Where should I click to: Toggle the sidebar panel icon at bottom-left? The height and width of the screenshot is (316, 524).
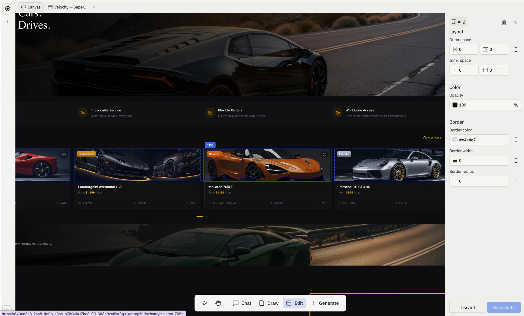click(x=7, y=309)
